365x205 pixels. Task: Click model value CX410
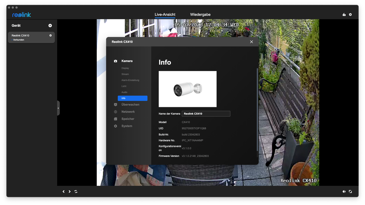pyautogui.click(x=186, y=122)
